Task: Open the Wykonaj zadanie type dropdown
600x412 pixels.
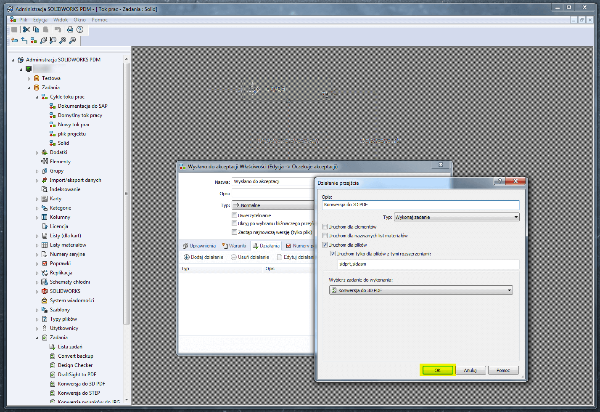Action: (x=515, y=217)
